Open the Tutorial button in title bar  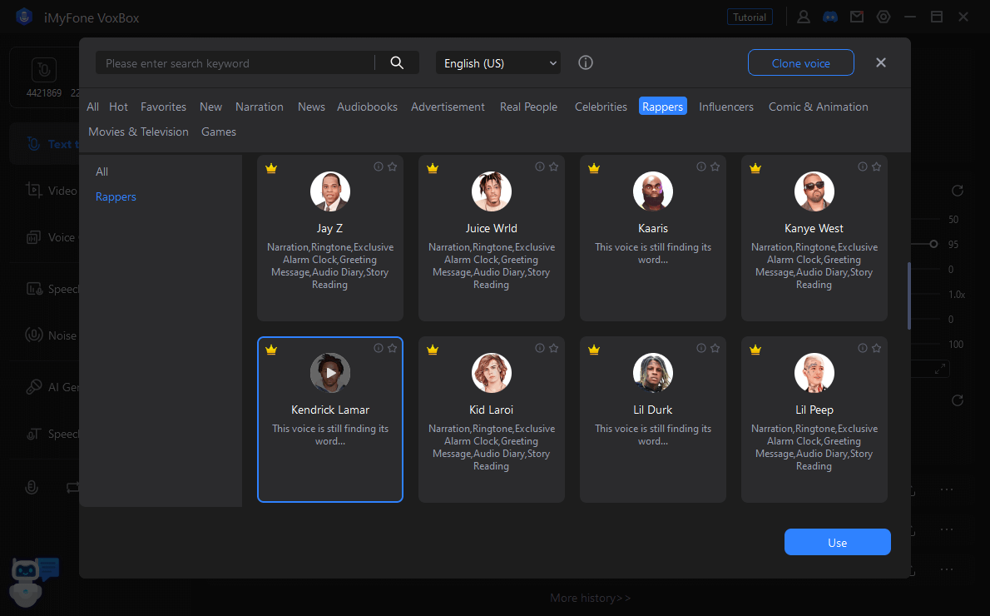pos(750,17)
